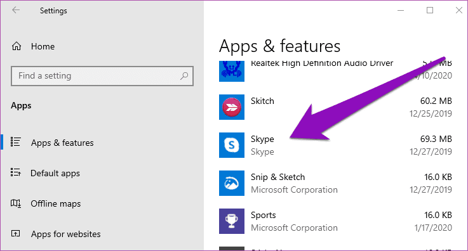This screenshot has height=251, width=468.
Task: Click the Home house icon
Action: 17,46
